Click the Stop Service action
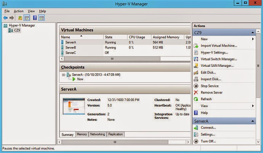 pyautogui.click(x=210, y=86)
